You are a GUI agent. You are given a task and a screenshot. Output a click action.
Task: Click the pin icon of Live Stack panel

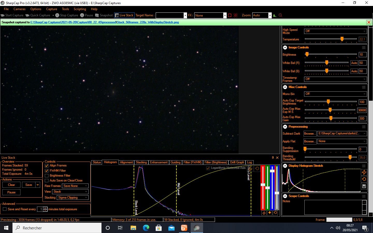[273, 157]
